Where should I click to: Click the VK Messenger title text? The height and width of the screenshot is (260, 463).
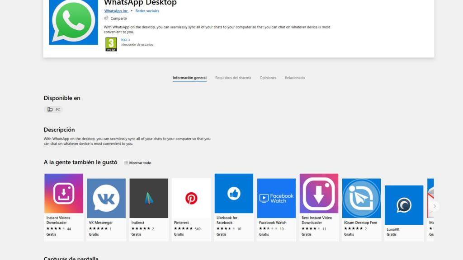tap(101, 223)
